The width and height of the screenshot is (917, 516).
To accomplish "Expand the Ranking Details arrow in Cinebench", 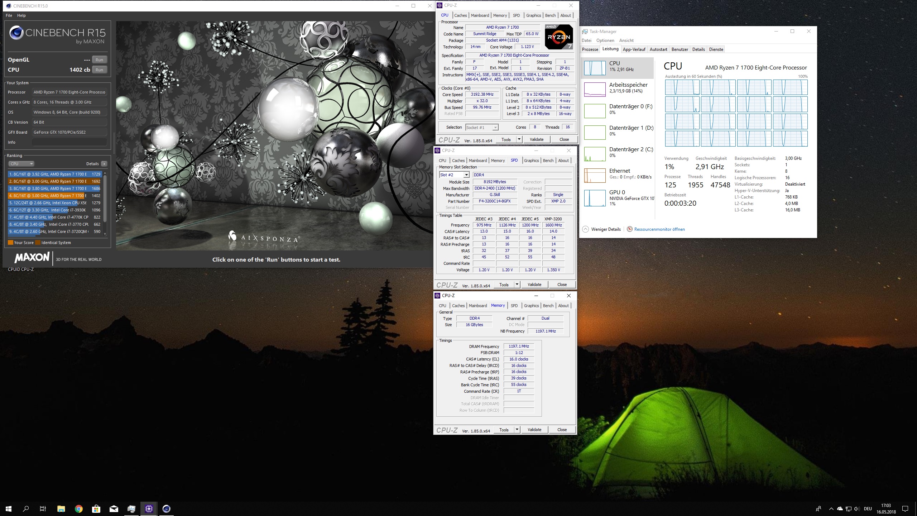I will pos(104,164).
